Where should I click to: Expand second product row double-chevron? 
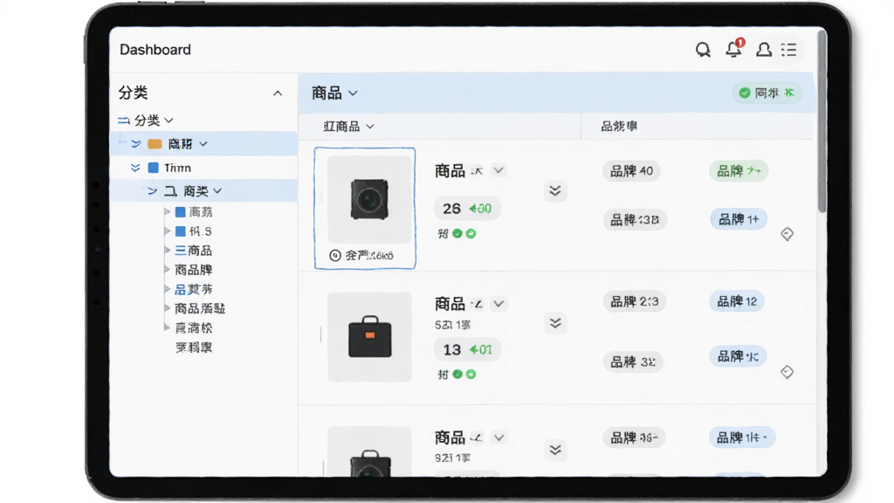coord(554,323)
